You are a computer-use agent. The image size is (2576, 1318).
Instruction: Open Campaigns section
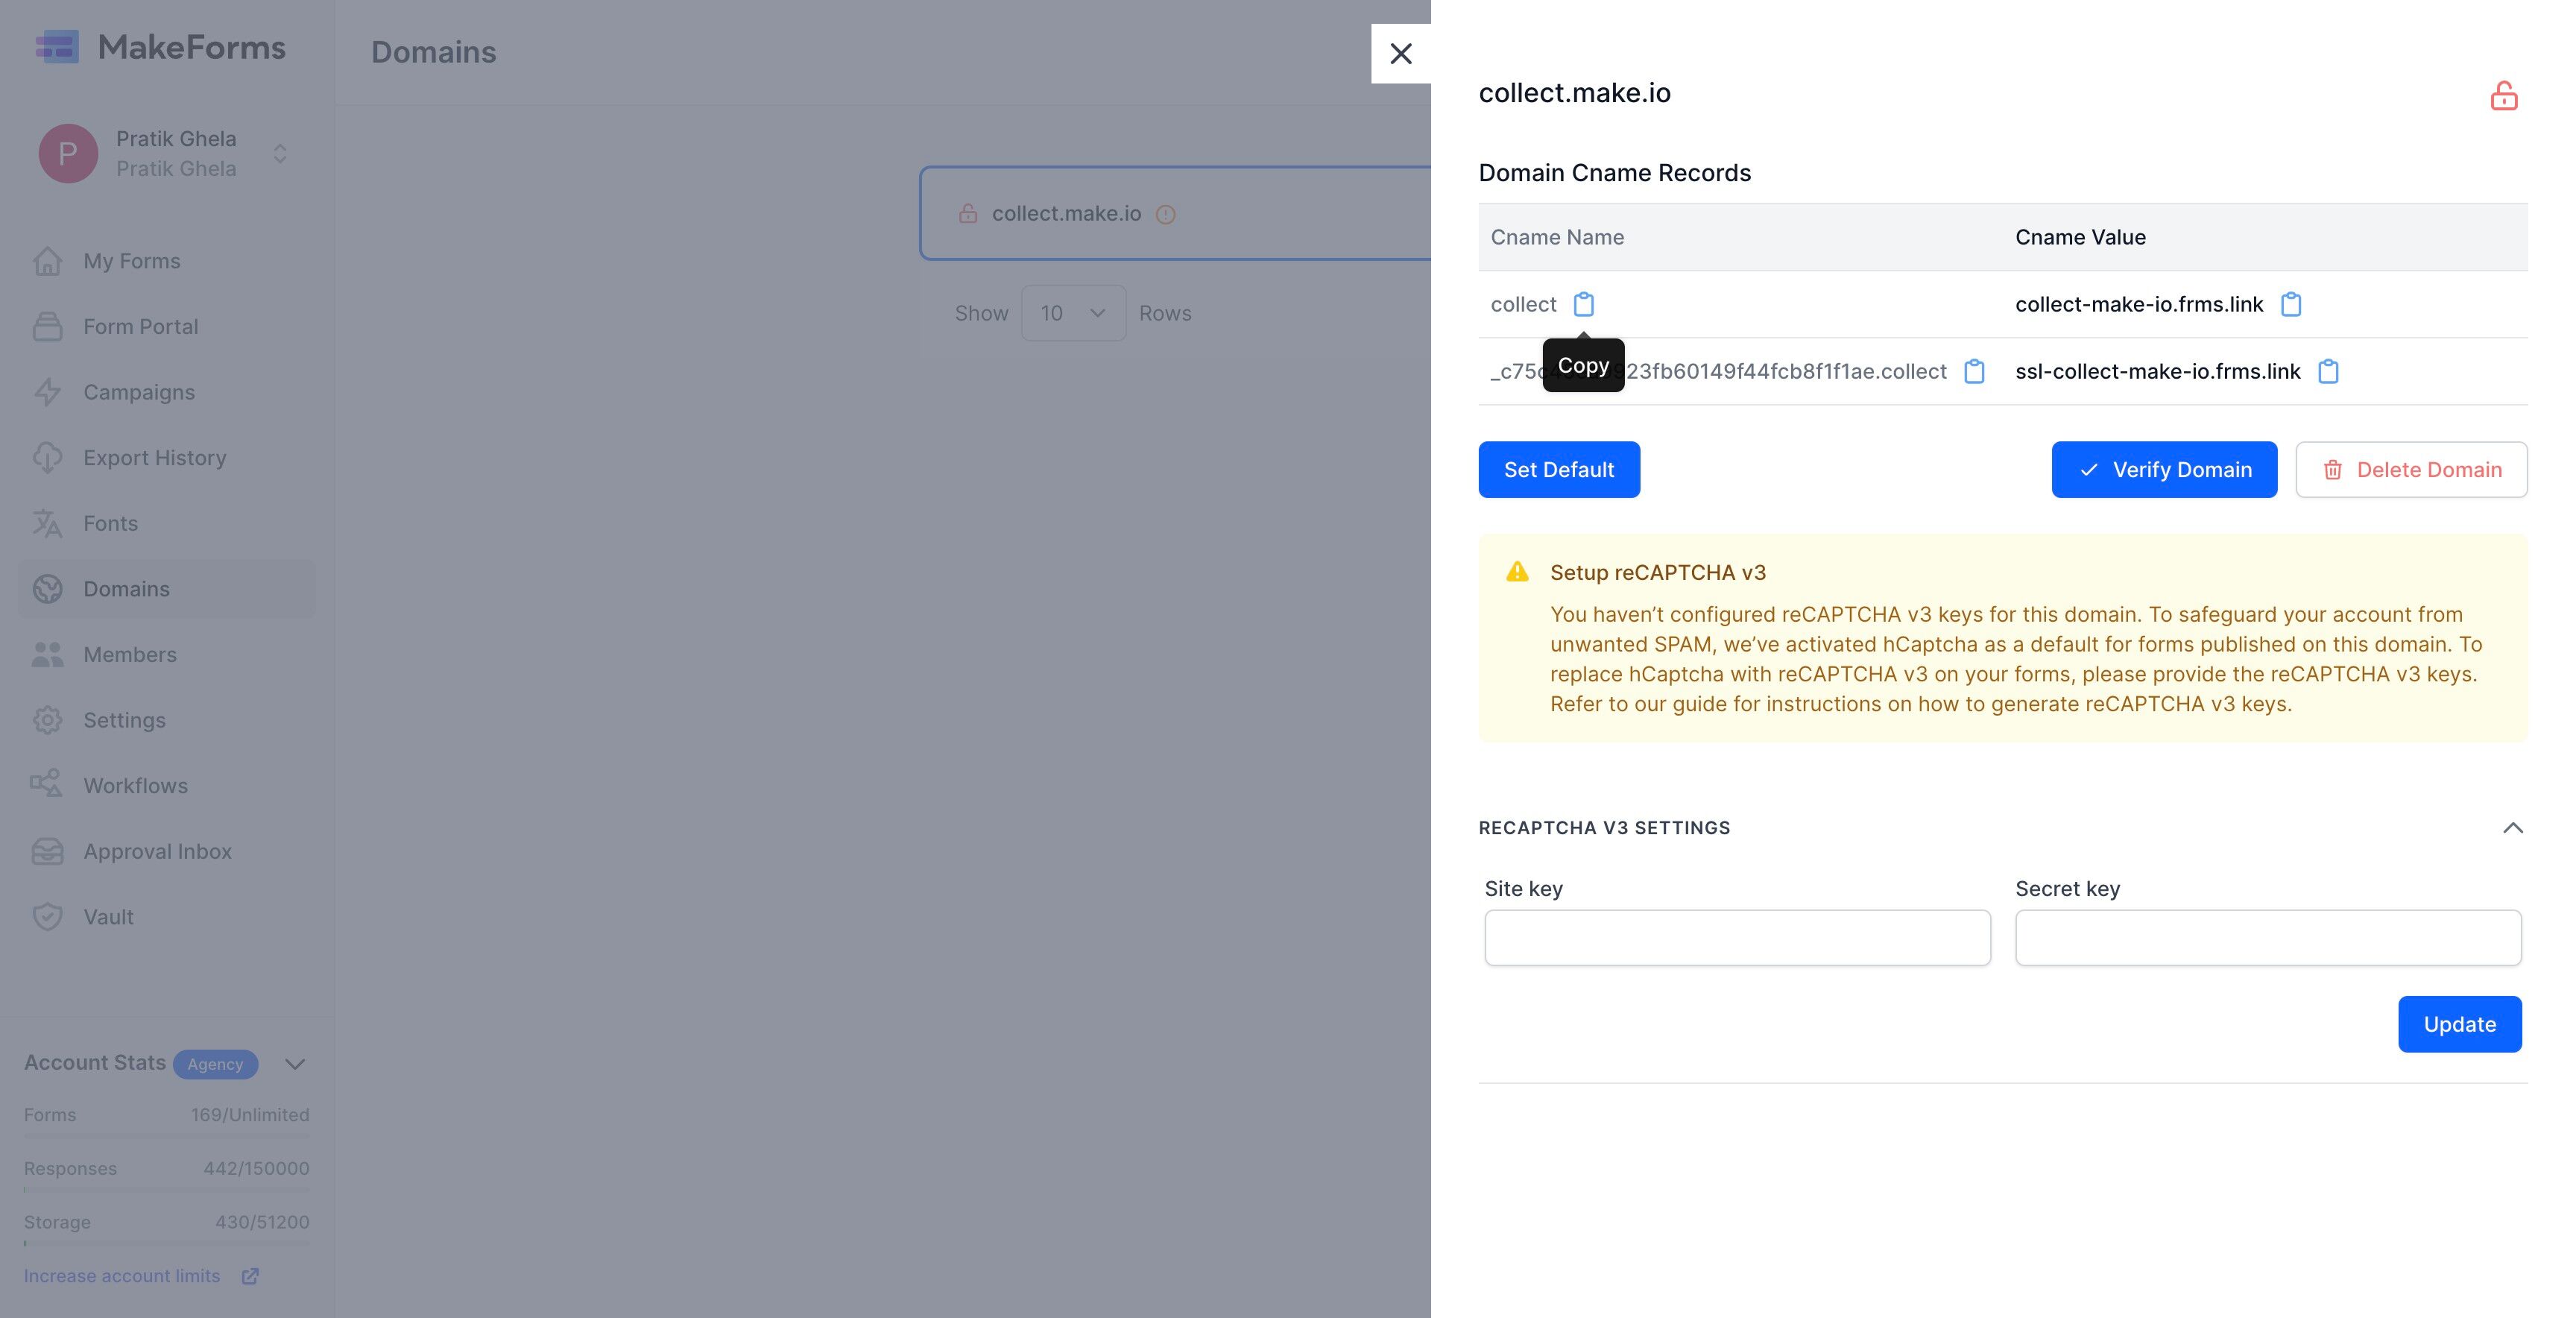coord(167,392)
